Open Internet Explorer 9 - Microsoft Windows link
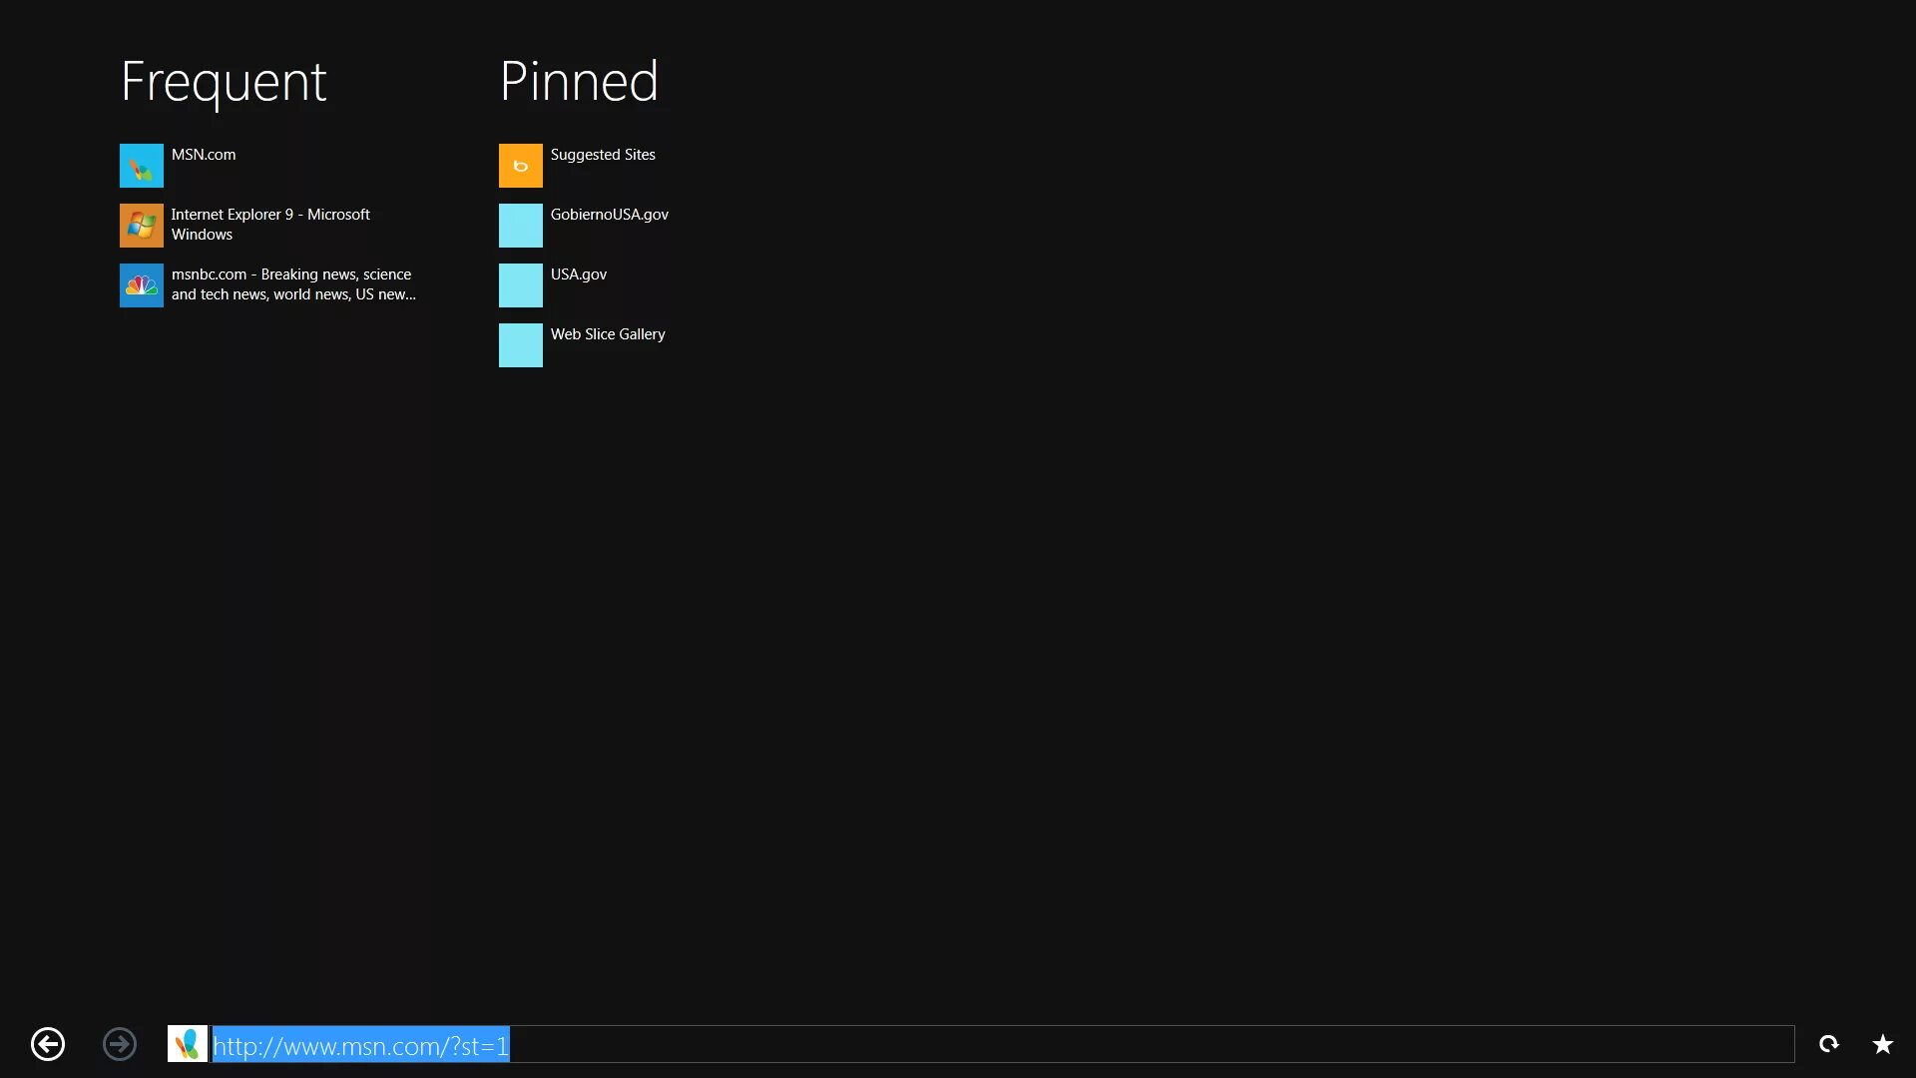This screenshot has width=1916, height=1078. coord(270,225)
